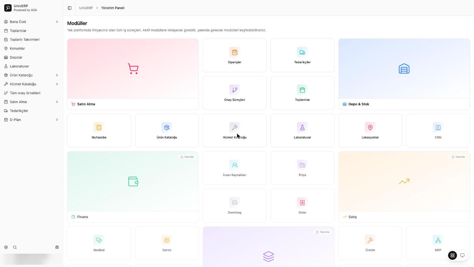The height and width of the screenshot is (267, 474).
Task: Open the Satın Alma large module card
Action: click(x=133, y=74)
